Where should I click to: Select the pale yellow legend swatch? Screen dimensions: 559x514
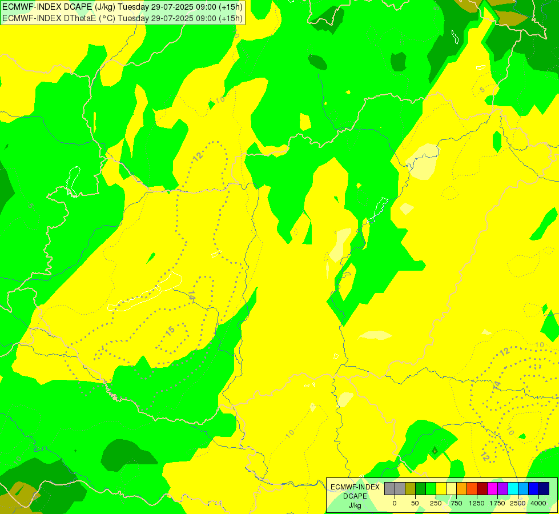pos(451,488)
